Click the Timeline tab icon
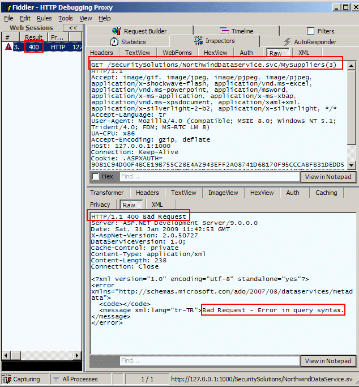Screen dimensions: 359x387 click(224, 31)
